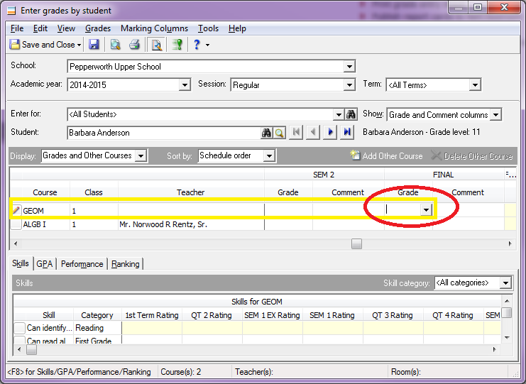Viewport: 526px width, 384px height.
Task: Switch to the Ranking tab
Action: tap(126, 264)
